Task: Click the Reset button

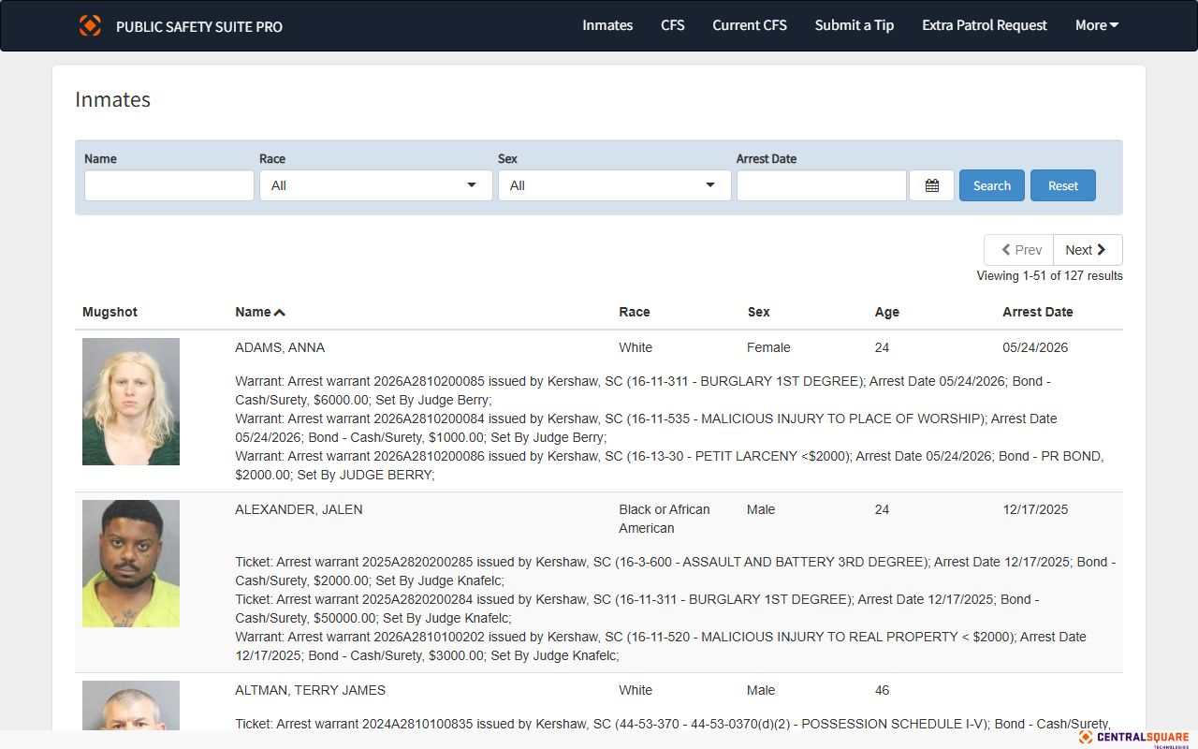Action: point(1063,185)
